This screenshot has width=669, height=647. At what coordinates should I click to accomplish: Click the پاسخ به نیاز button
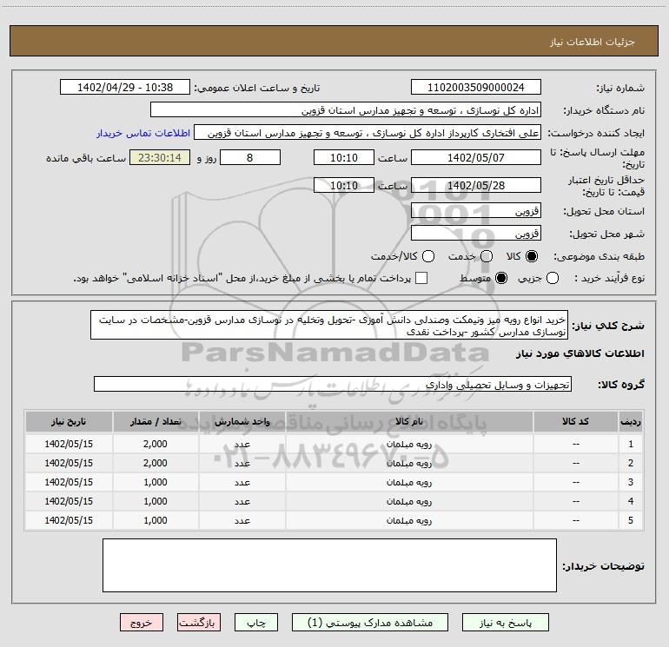505,623
